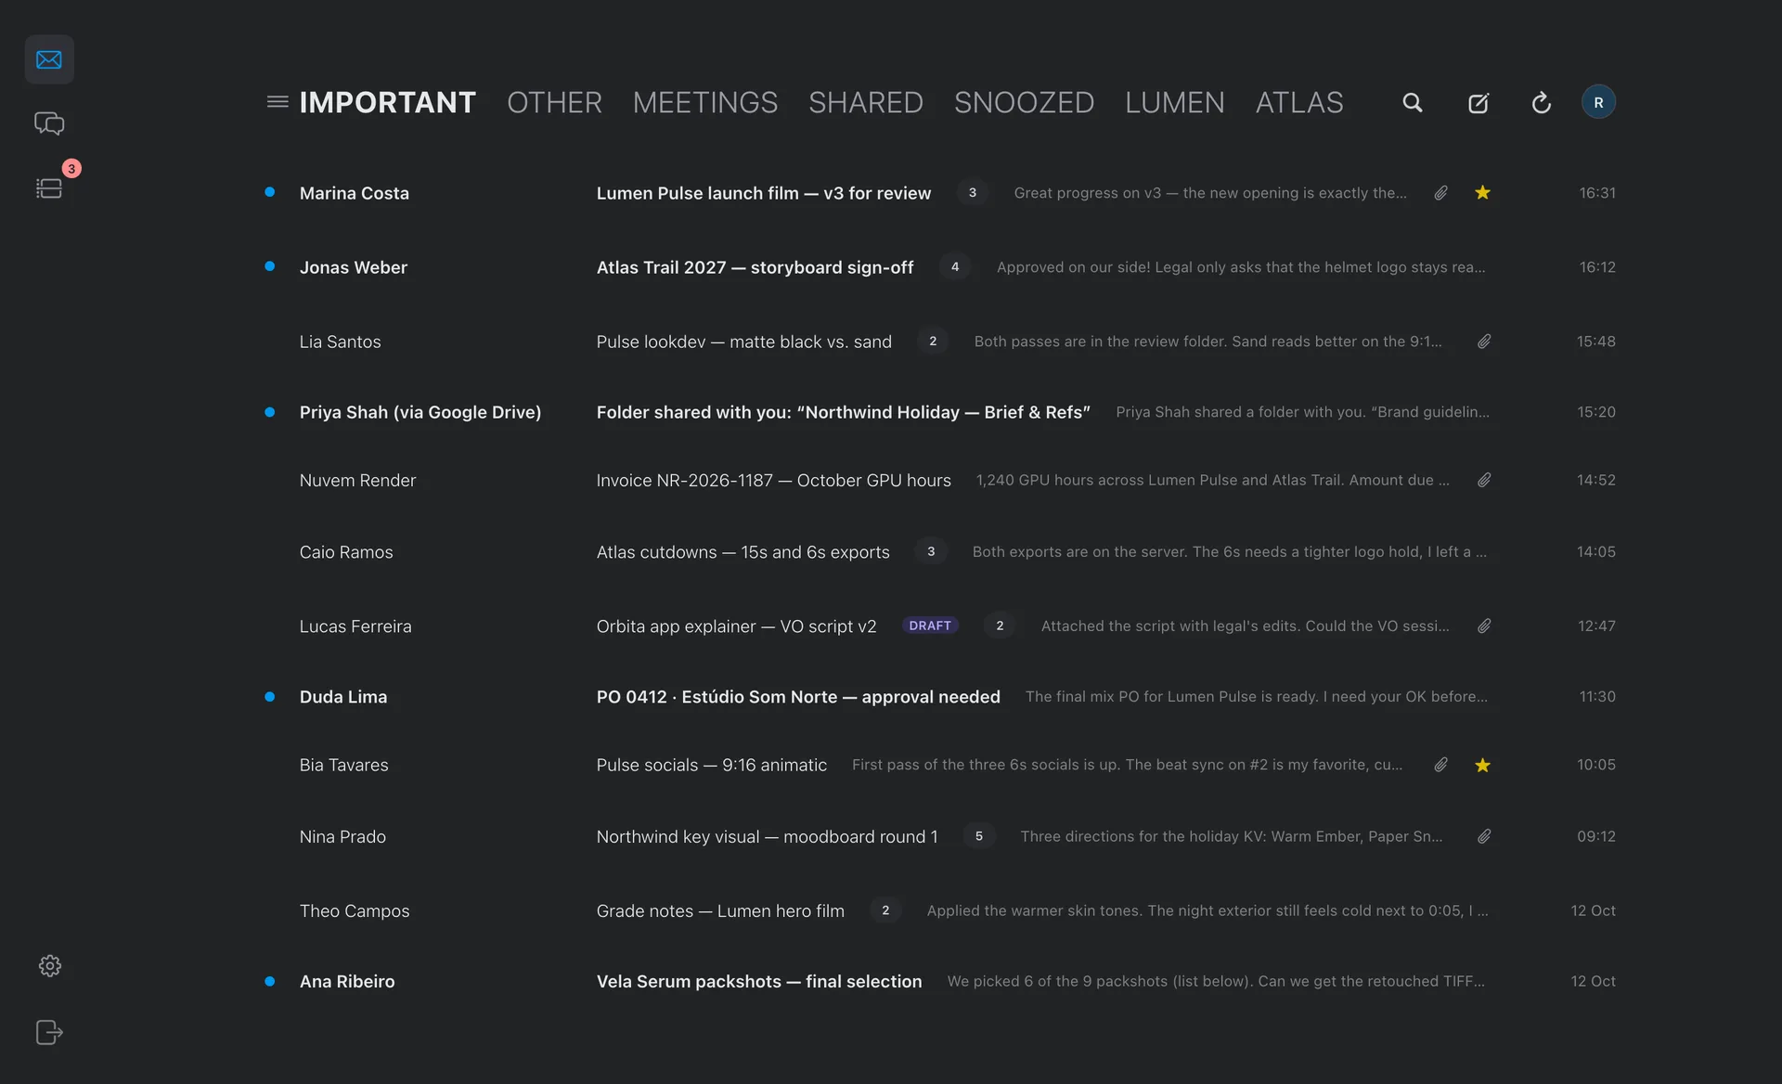
Task: Switch to the OTHER tab
Action: [x=554, y=102]
